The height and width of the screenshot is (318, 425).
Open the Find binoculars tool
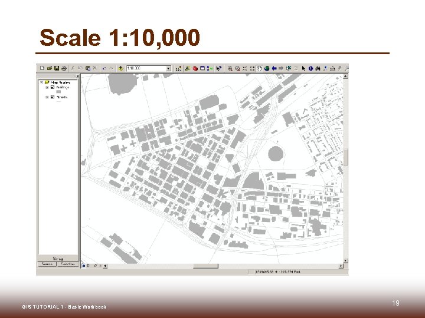pos(318,68)
